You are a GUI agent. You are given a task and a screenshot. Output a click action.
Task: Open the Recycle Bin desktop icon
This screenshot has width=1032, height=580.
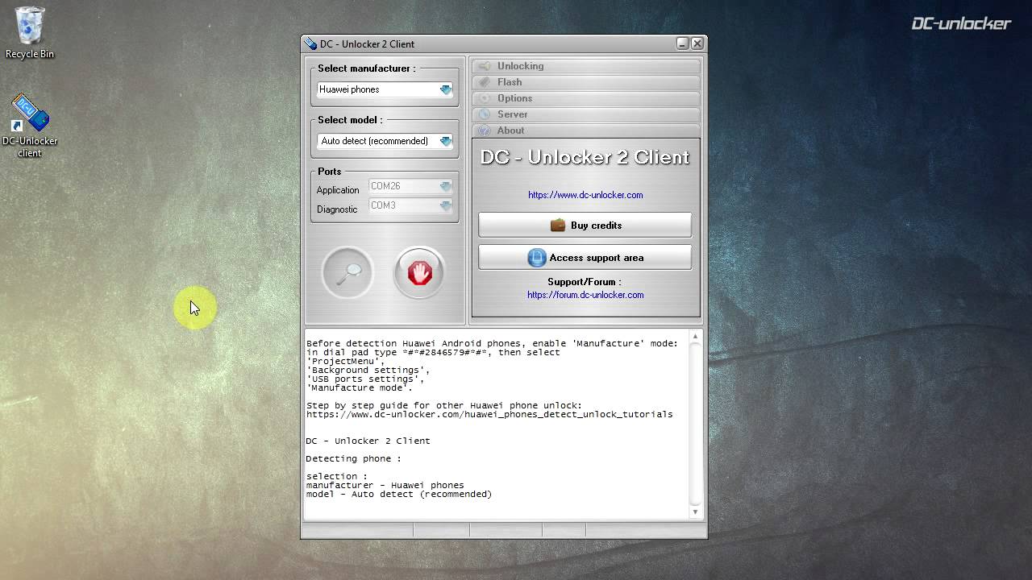click(30, 33)
